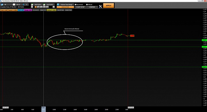Open the Volume Time Range dropdown
The image size is (207, 112).
pyautogui.click(x=65, y=5)
